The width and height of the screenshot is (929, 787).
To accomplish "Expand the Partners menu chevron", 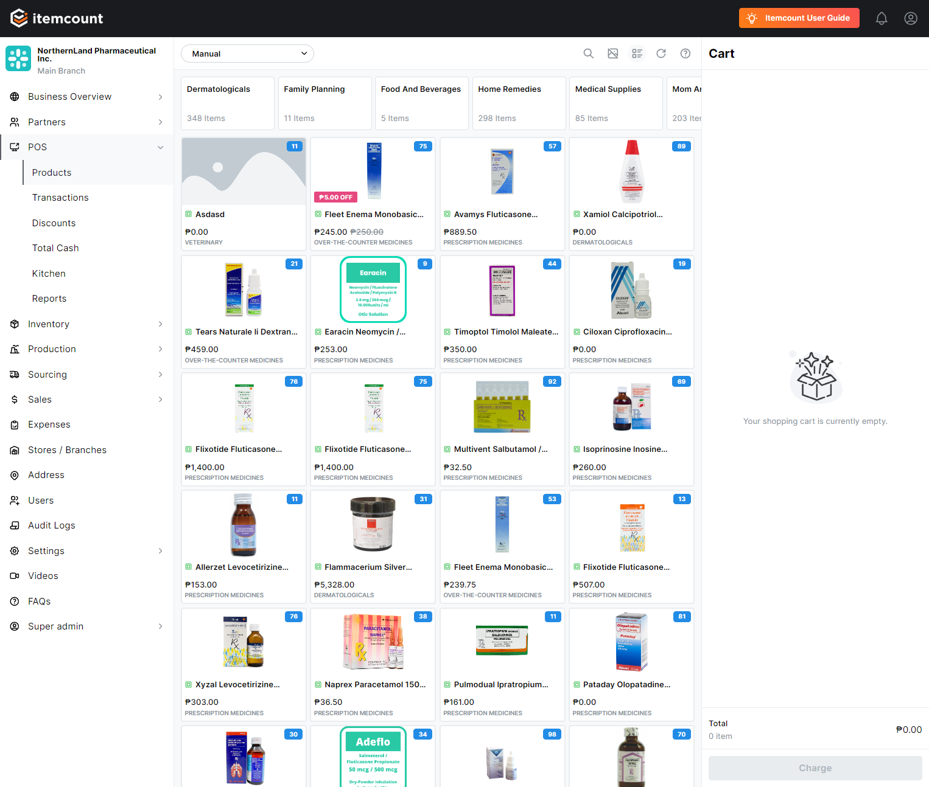I will tap(161, 122).
